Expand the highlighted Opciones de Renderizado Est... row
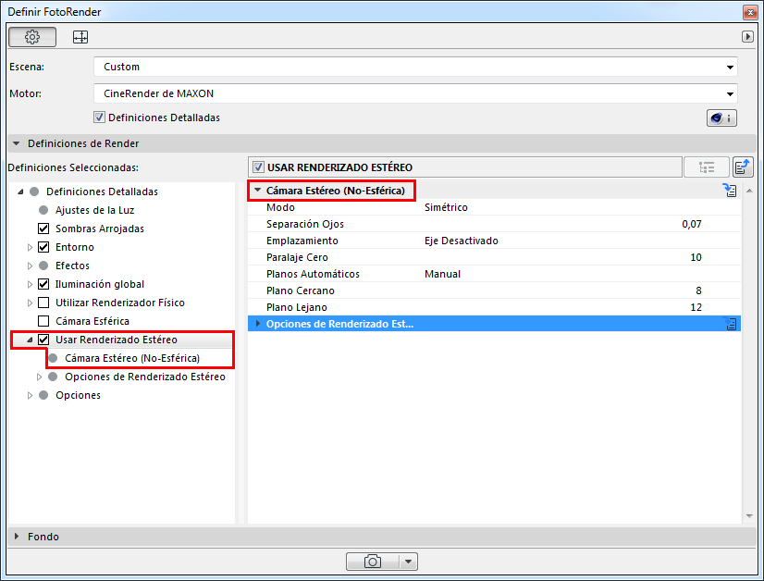This screenshot has width=764, height=581. (x=258, y=324)
